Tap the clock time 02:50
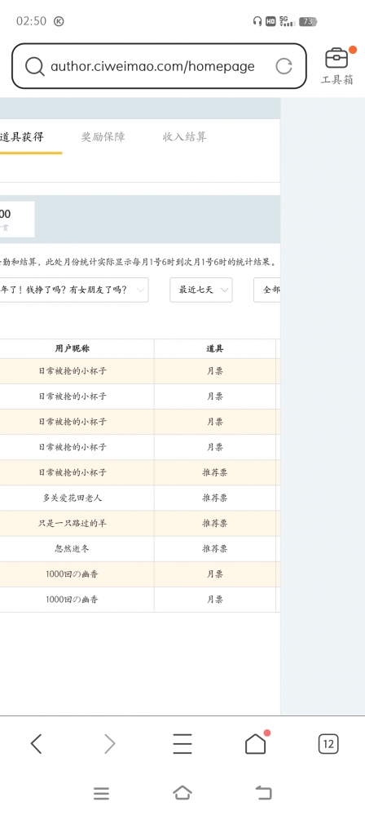 pos(31,21)
